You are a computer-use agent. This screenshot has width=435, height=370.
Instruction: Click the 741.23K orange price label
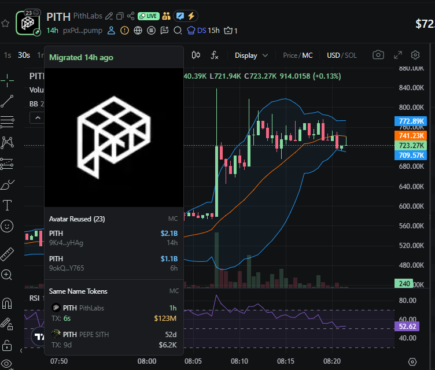tap(411, 136)
